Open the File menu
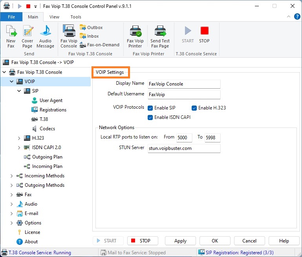 pyautogui.click(x=11, y=17)
